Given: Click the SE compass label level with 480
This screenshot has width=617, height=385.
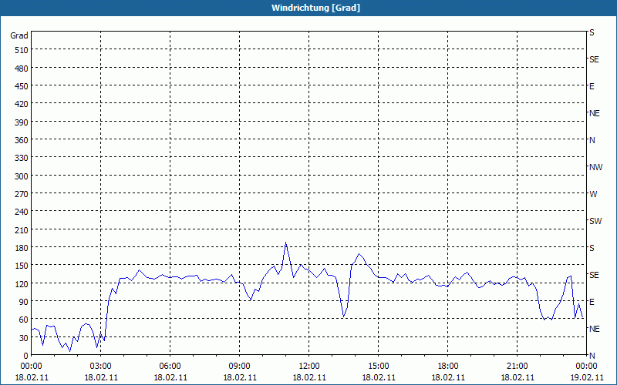Looking at the screenshot, I should (x=594, y=60).
